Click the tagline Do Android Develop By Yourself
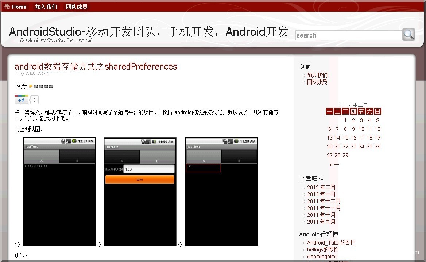The height and width of the screenshot is (262, 426). tap(56, 40)
